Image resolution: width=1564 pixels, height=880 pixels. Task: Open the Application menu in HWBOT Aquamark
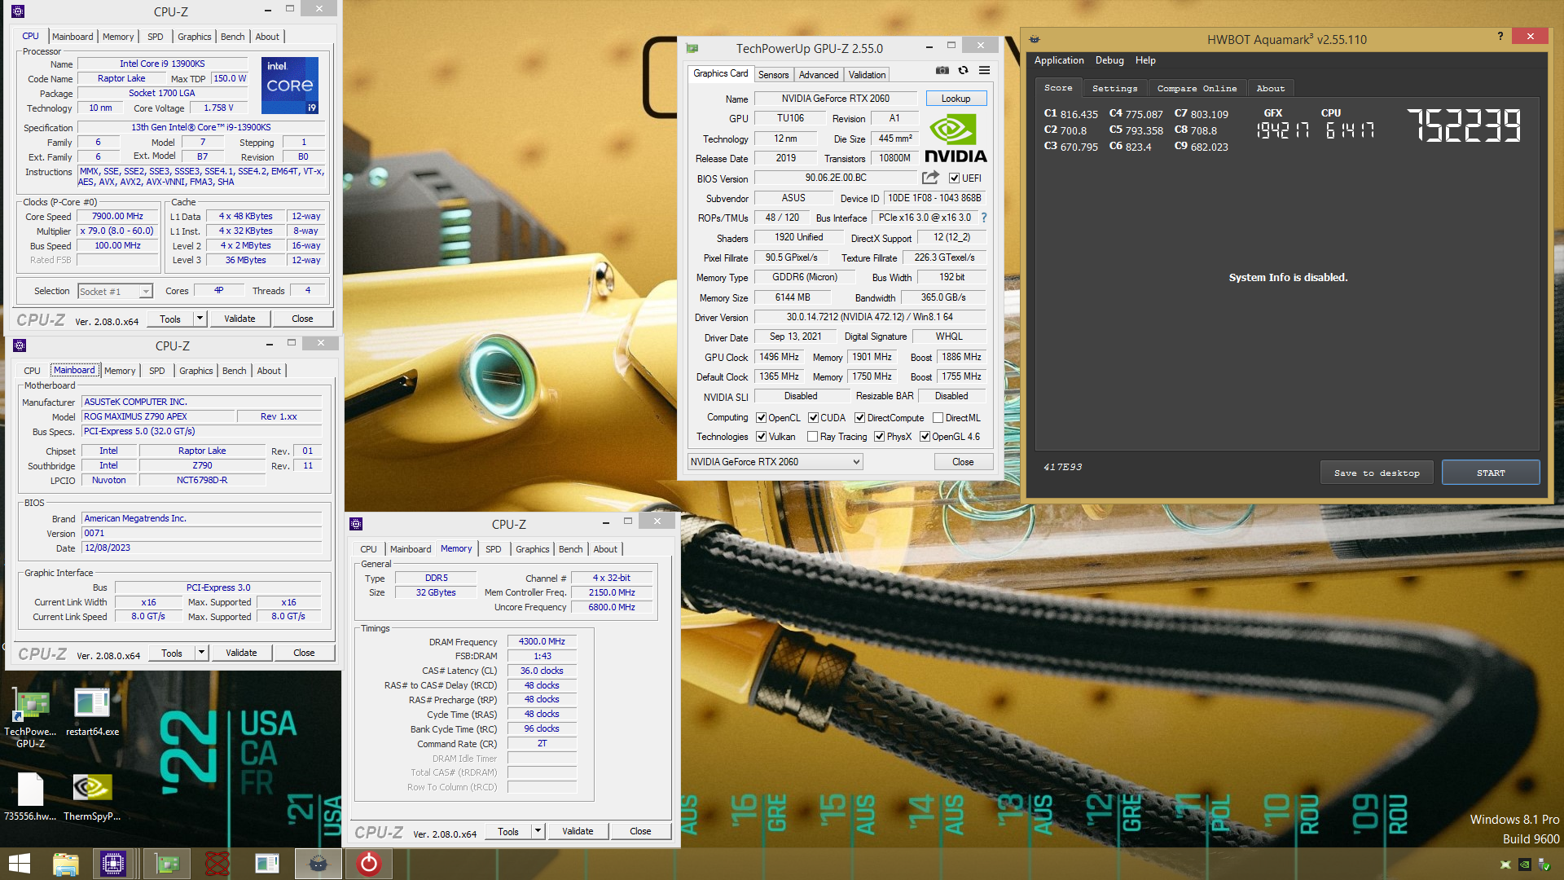1058,60
